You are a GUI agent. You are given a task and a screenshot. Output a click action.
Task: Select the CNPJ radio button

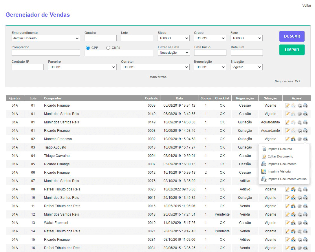(x=108, y=48)
